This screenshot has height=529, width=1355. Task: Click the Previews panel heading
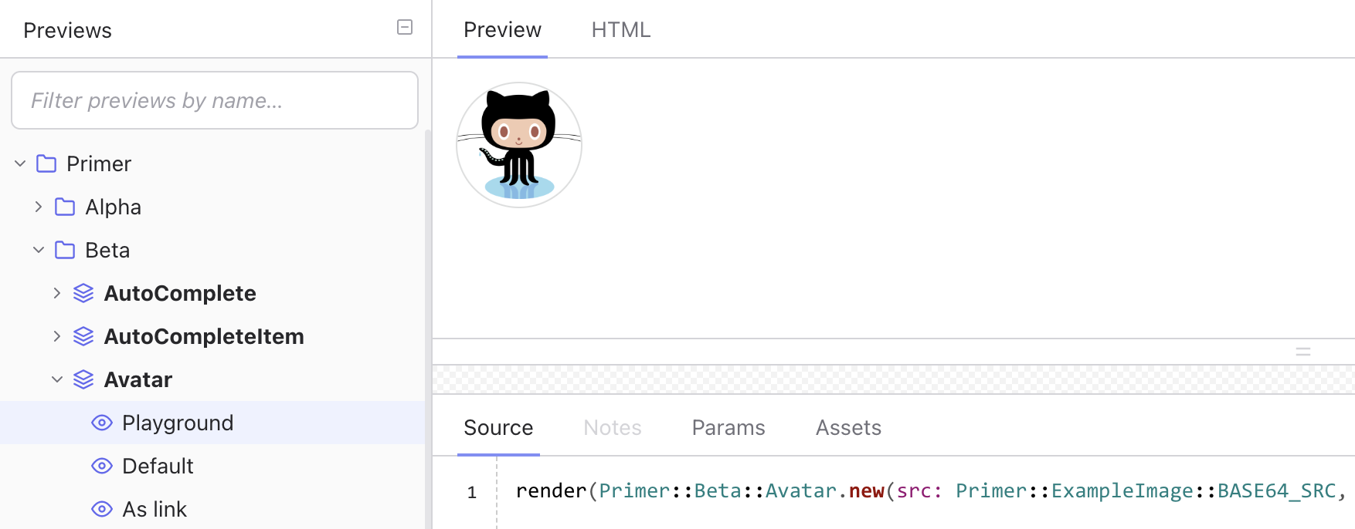pos(67,30)
